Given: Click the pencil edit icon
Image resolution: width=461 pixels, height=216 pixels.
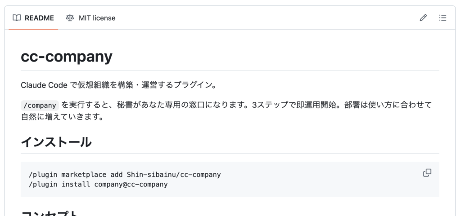Looking at the screenshot, I should 423,18.
